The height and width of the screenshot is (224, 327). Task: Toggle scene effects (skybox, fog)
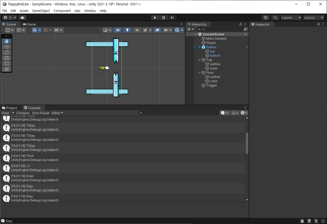(145, 30)
